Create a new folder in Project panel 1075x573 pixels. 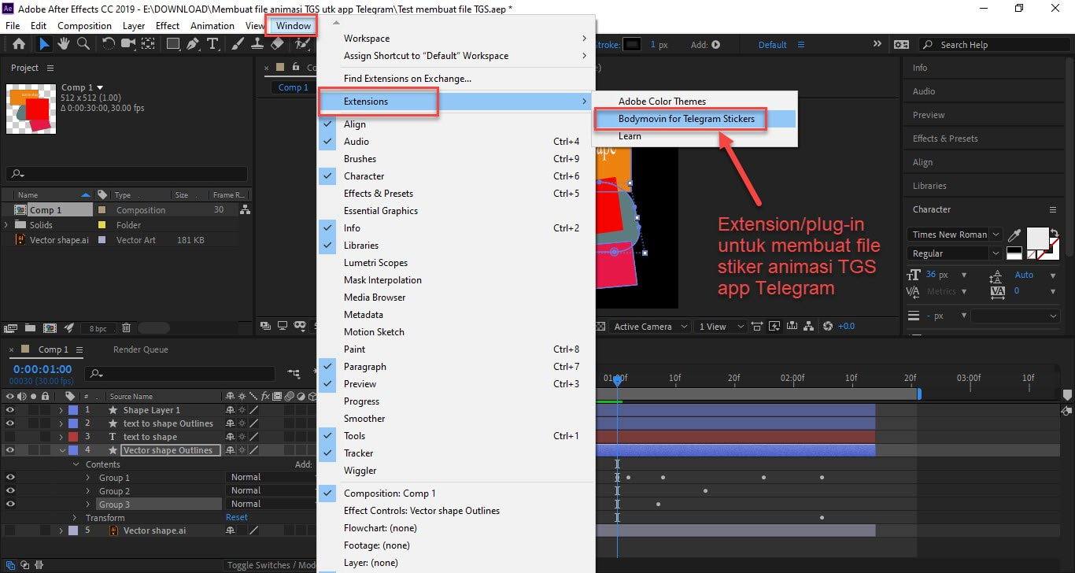point(30,327)
